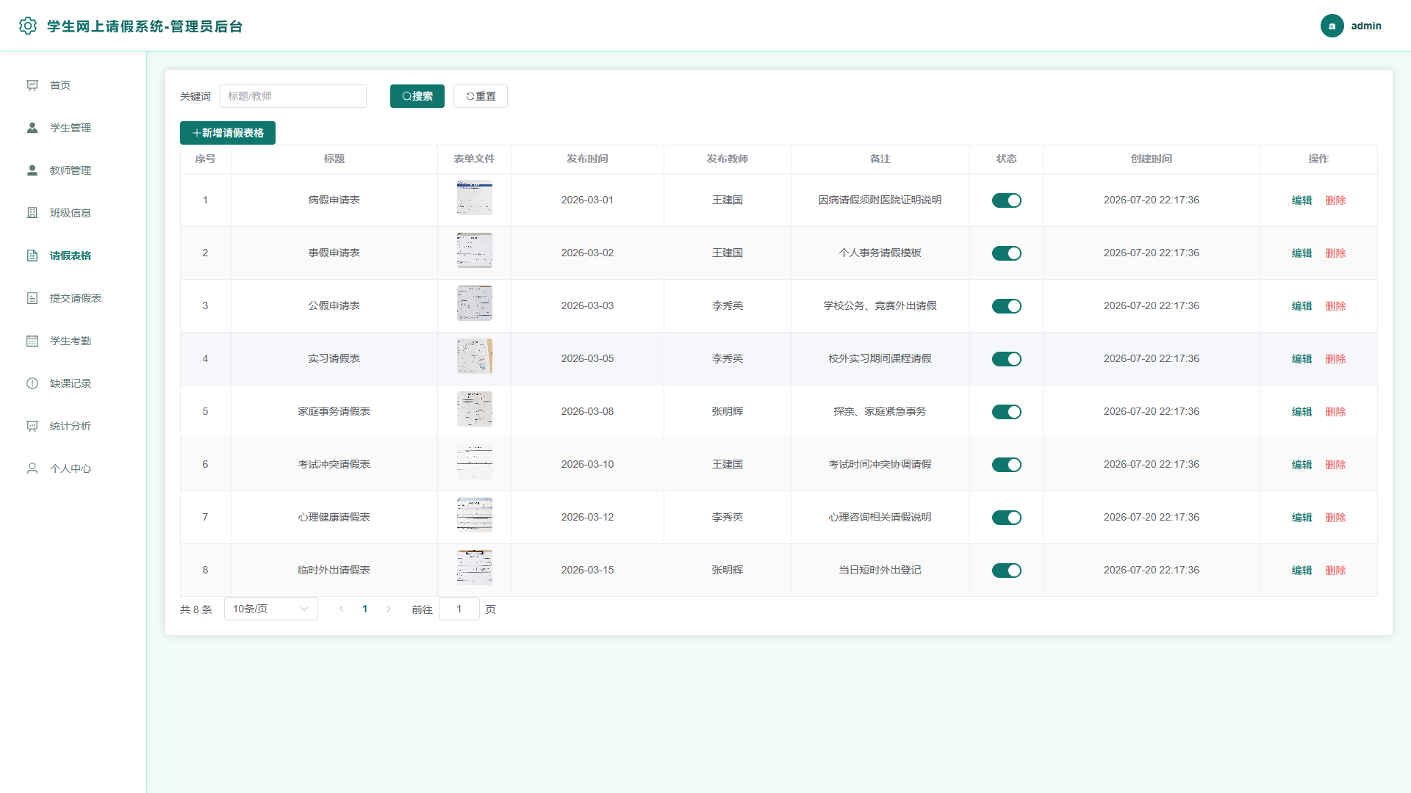The height and width of the screenshot is (793, 1411).
Task: Click the 班级信息 building icon
Action: 32,213
